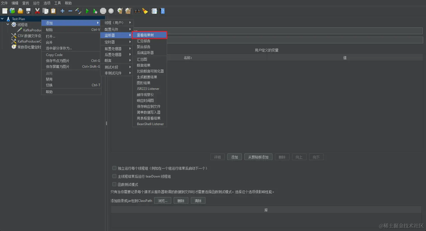This screenshot has height=231, width=426.
Task: Save the plan with the floppy disk icon
Action: [x=28, y=11]
